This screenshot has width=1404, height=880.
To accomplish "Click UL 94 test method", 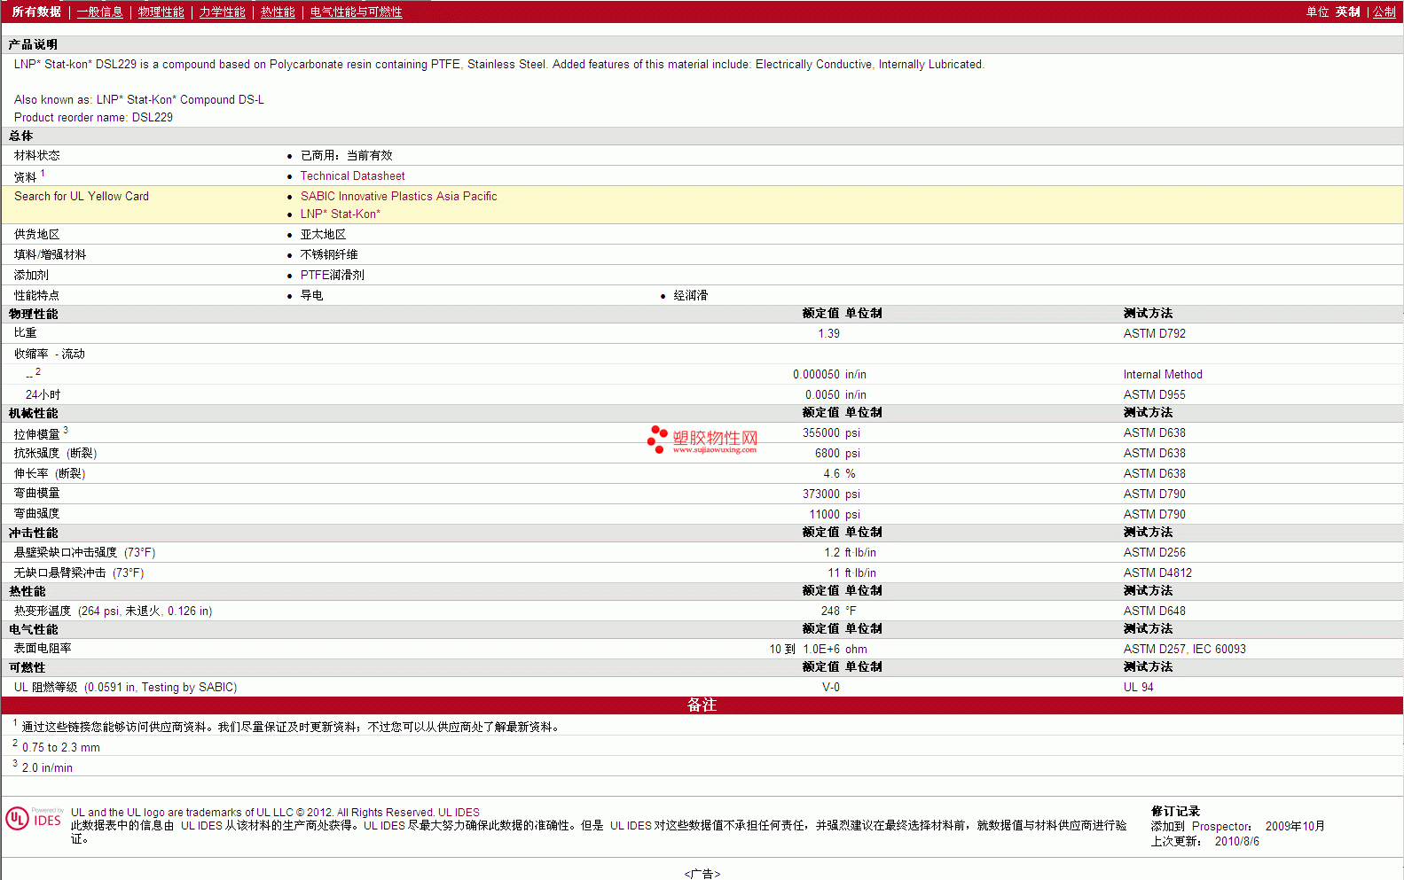I will [1138, 688].
